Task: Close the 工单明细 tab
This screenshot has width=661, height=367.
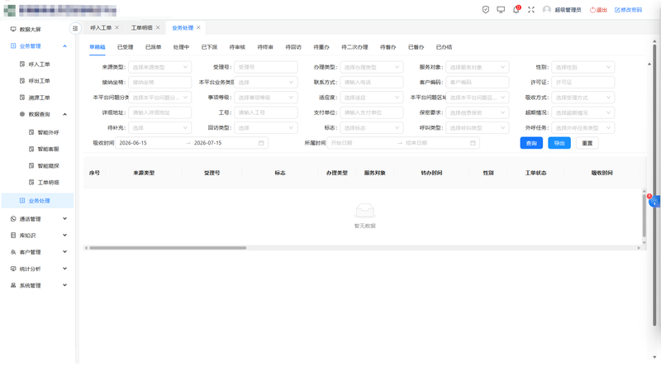Action: pyautogui.click(x=158, y=27)
